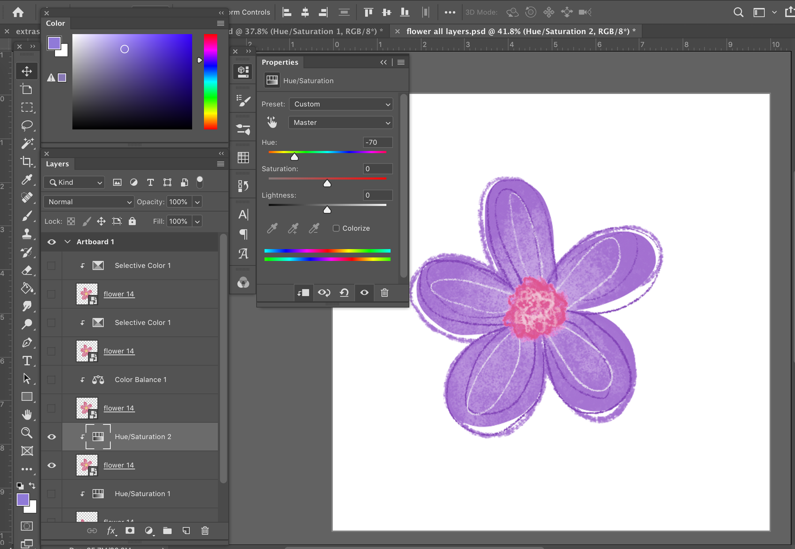The width and height of the screenshot is (795, 549).
Task: Select the Hue/Saturation 2 layer name
Action: tap(143, 437)
